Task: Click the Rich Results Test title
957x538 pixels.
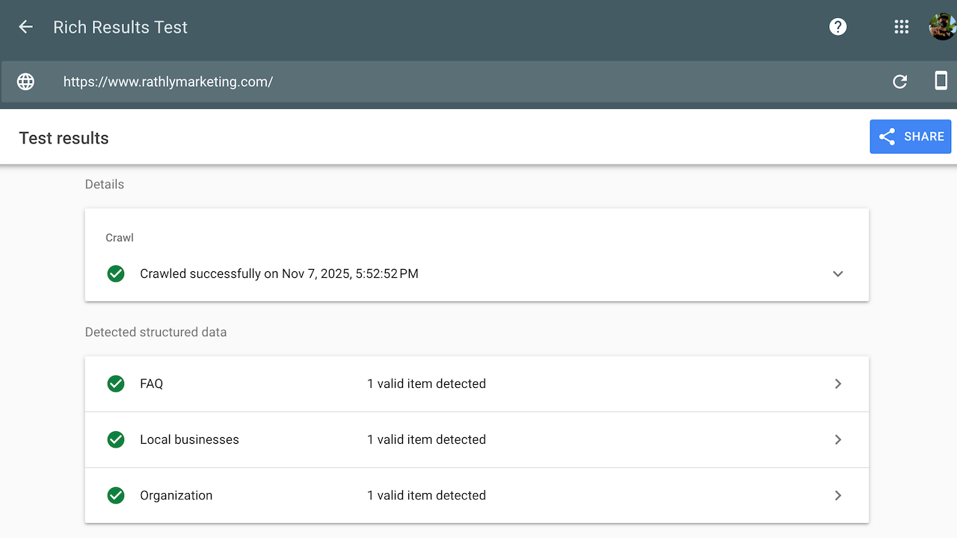Action: [120, 27]
